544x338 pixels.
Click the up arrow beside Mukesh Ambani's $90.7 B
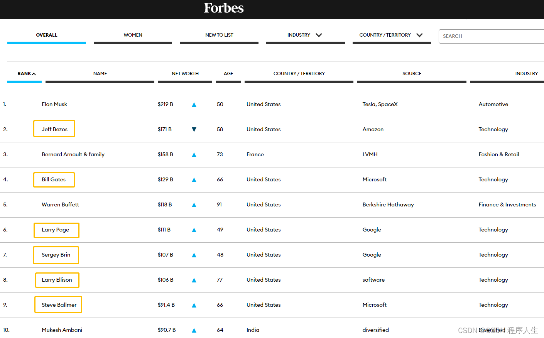pos(194,330)
